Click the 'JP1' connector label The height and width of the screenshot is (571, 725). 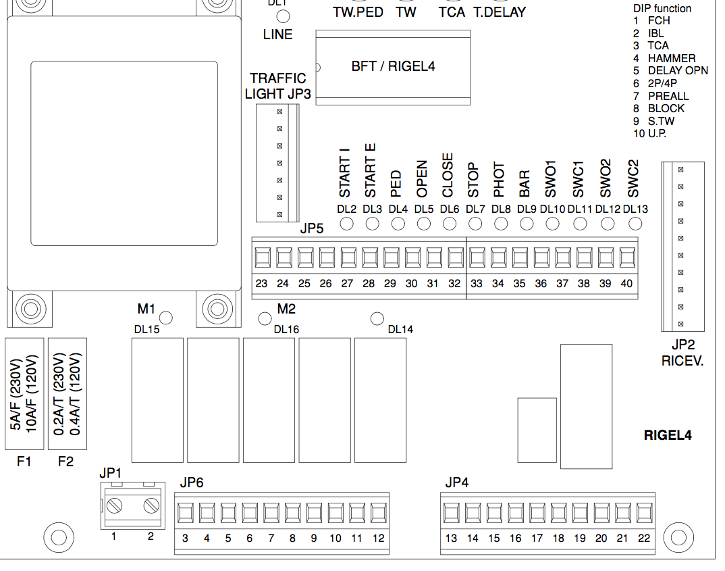tap(111, 473)
